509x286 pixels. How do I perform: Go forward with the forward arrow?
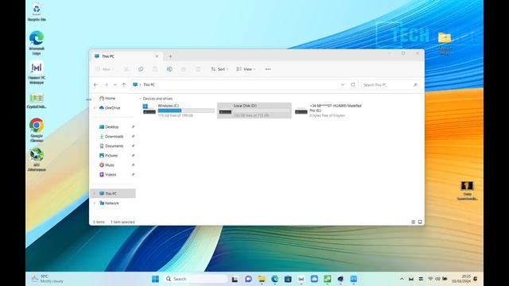(x=106, y=85)
